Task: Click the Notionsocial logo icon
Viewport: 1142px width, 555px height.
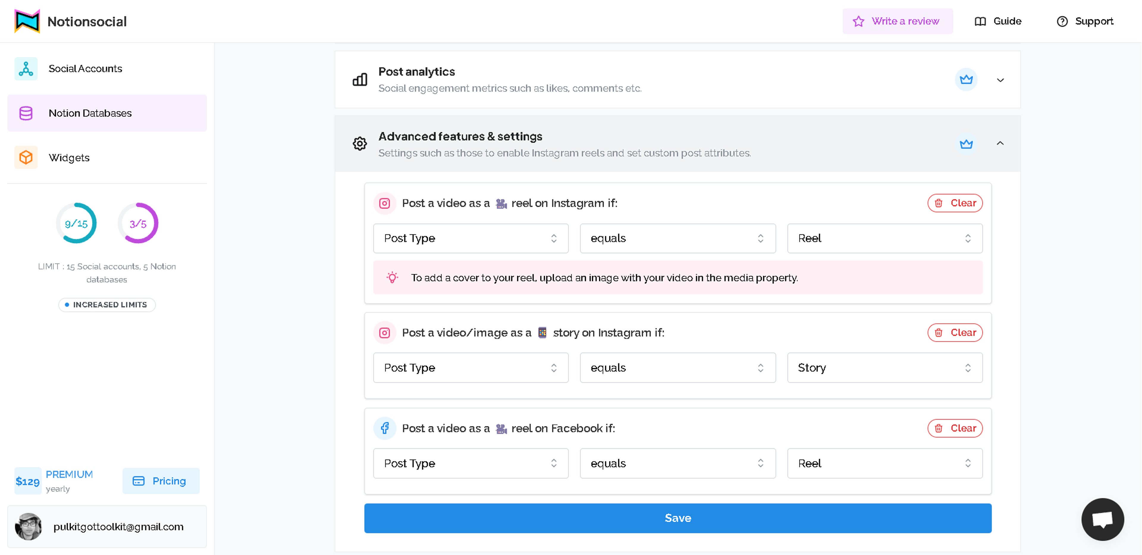Action: click(27, 21)
